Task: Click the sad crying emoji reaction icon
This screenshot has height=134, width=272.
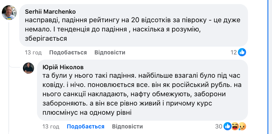Action: [242, 126]
